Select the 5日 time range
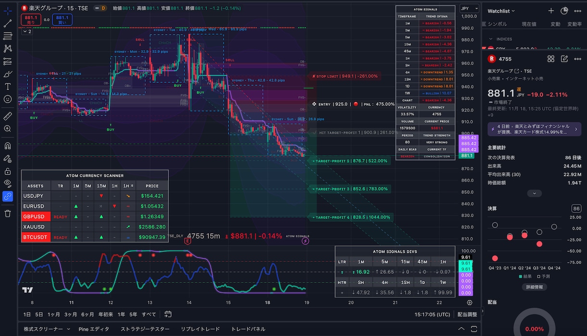 [39, 314]
